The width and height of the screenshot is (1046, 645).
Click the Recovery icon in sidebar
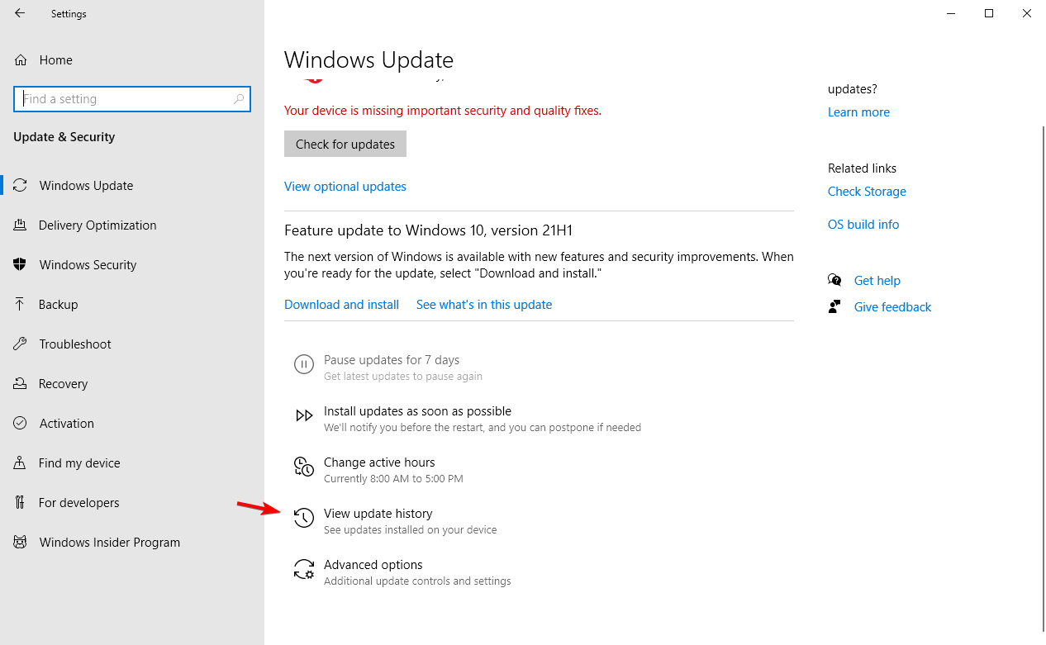coord(21,384)
